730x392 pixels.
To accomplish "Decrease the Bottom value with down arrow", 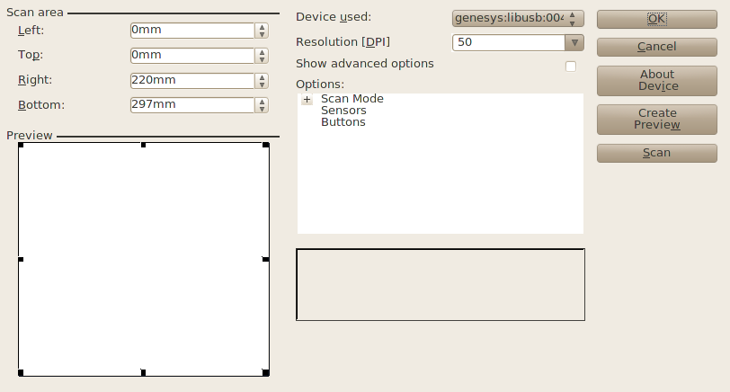I will pos(263,109).
